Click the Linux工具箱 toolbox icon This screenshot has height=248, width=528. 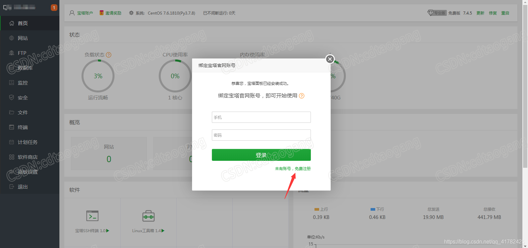point(148,216)
